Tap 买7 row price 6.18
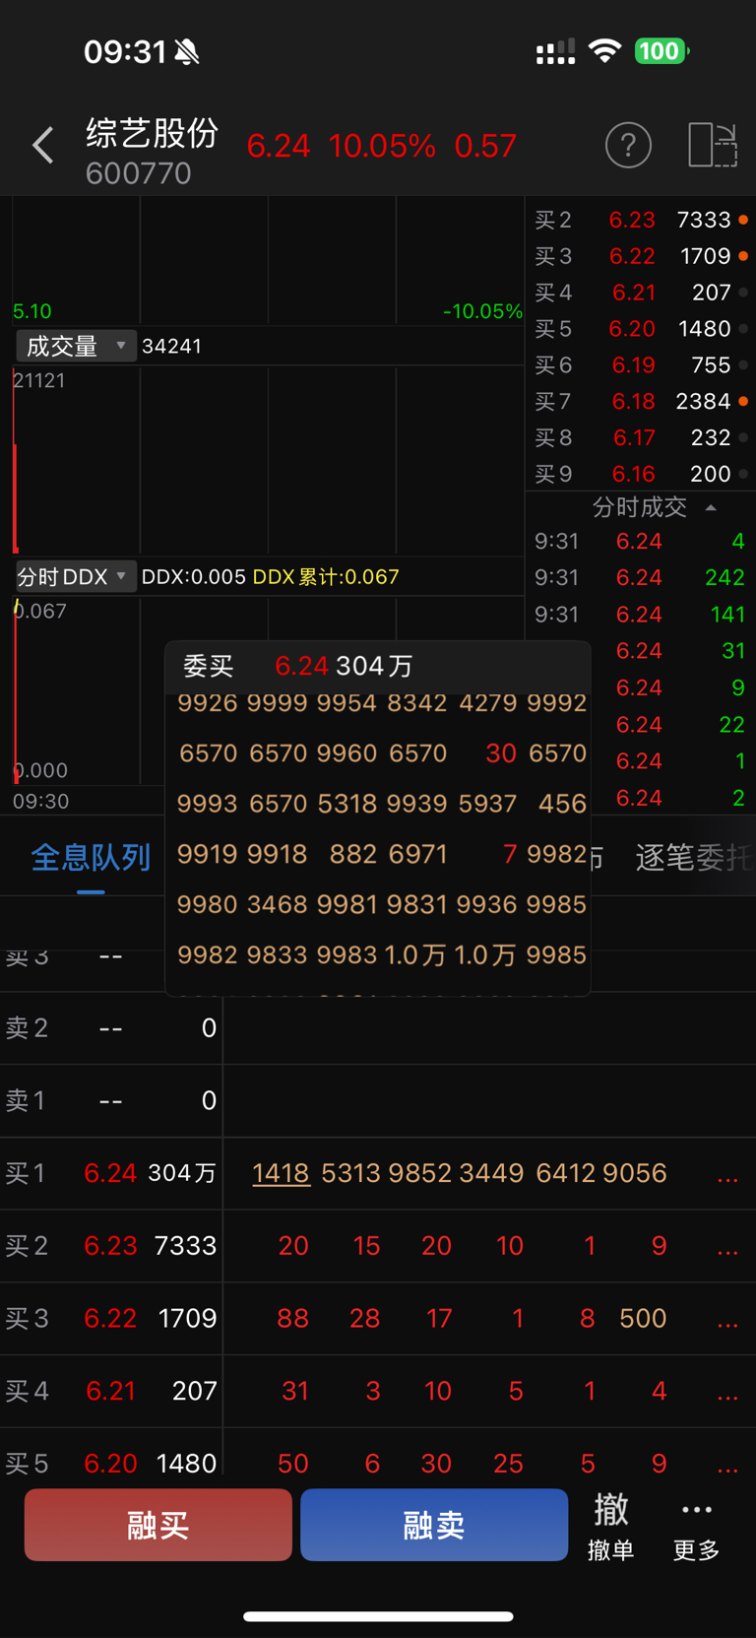 pyautogui.click(x=633, y=402)
